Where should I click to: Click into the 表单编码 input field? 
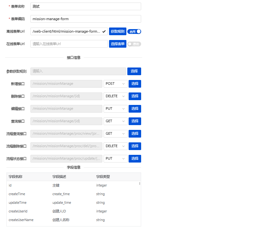(86, 19)
